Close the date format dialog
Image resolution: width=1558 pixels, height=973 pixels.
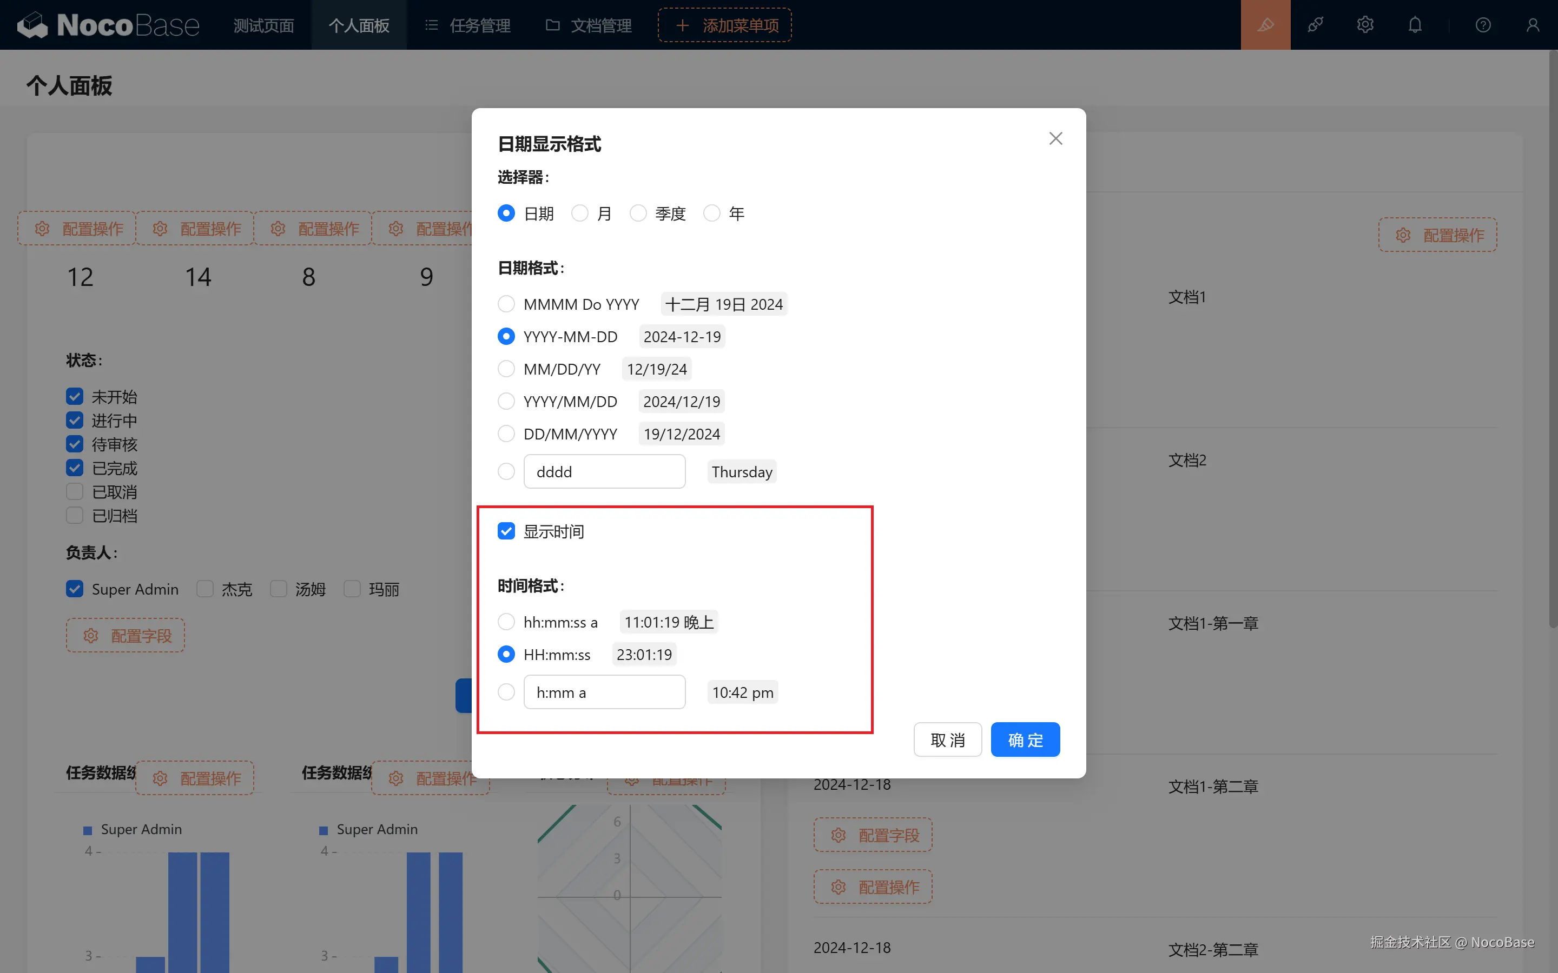1055,138
